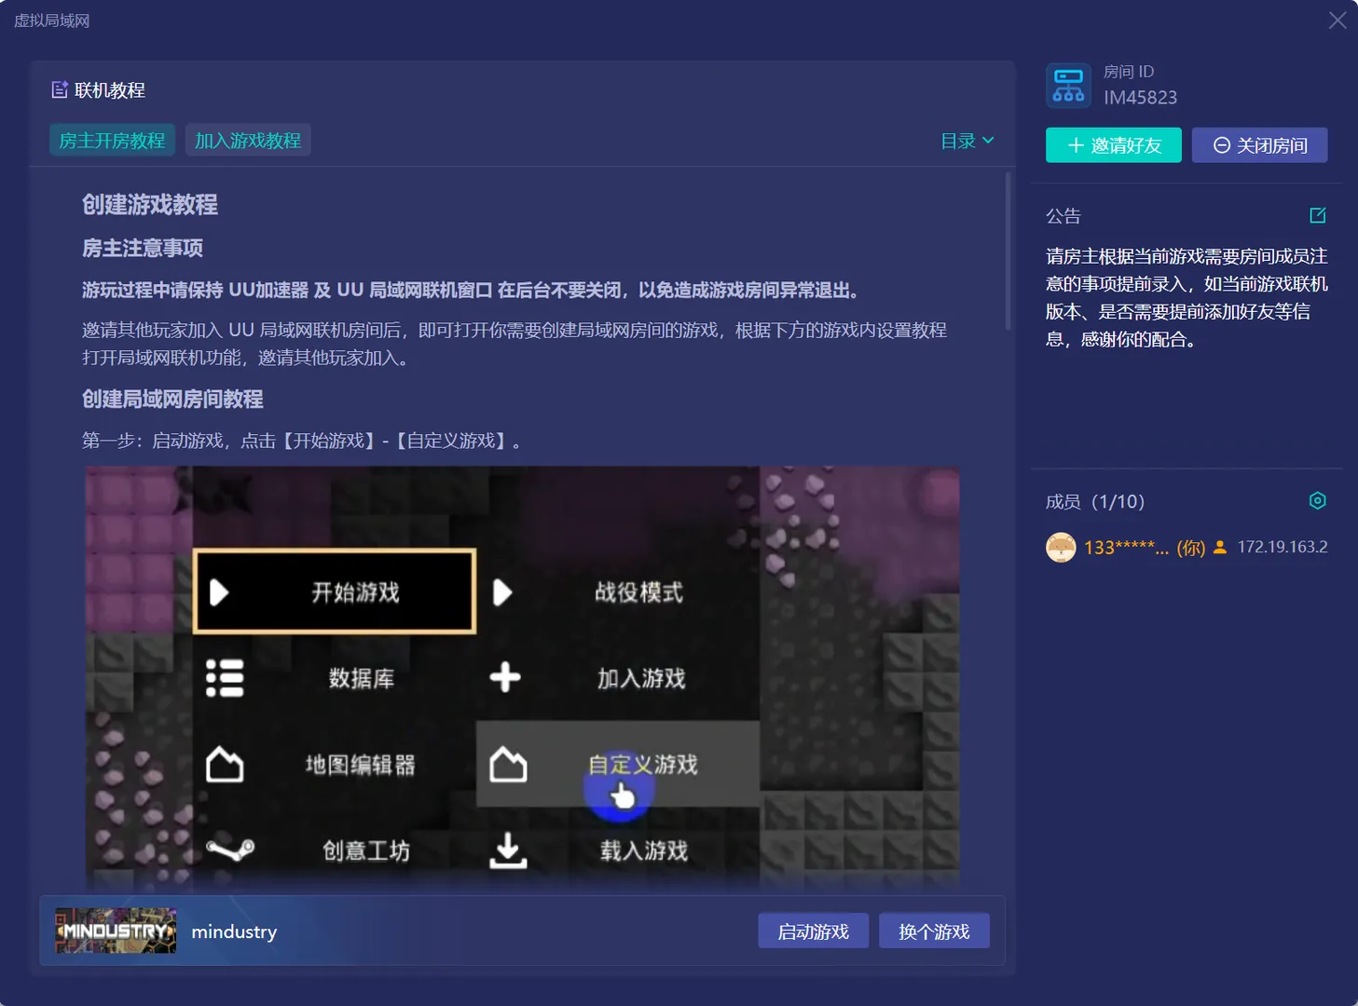Click the tutorial content scrollbar

1008,251
